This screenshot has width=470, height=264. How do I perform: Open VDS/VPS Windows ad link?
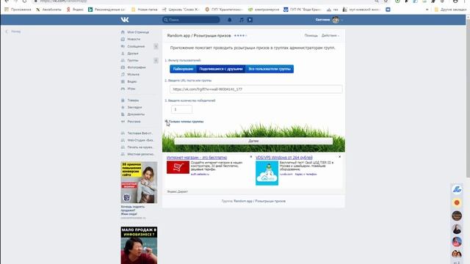(284, 158)
